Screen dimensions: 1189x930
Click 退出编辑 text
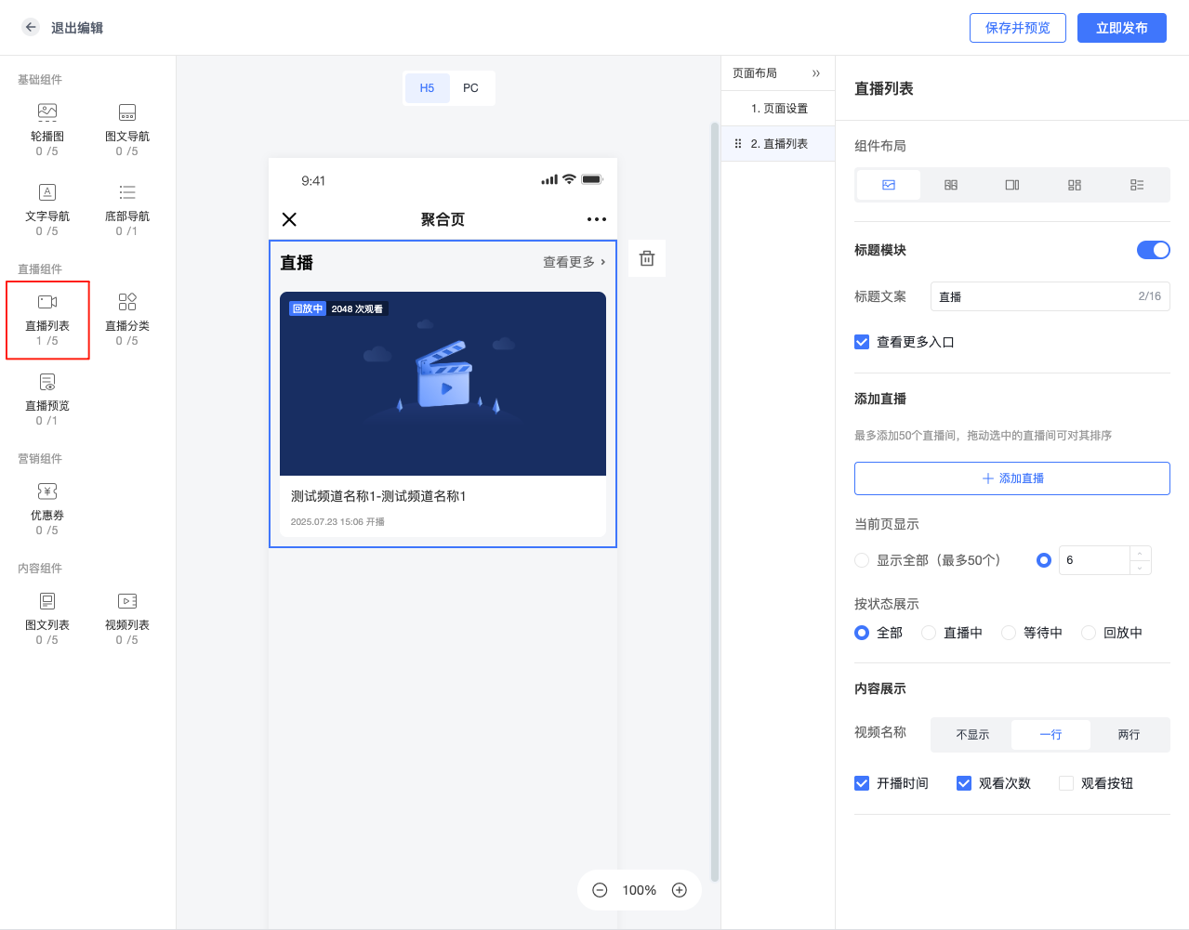point(77,28)
